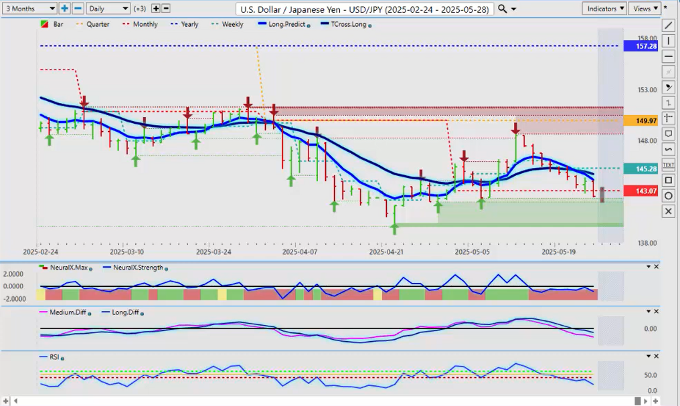Choose the TEXT annotation tool
The image size is (680, 406).
(x=668, y=165)
